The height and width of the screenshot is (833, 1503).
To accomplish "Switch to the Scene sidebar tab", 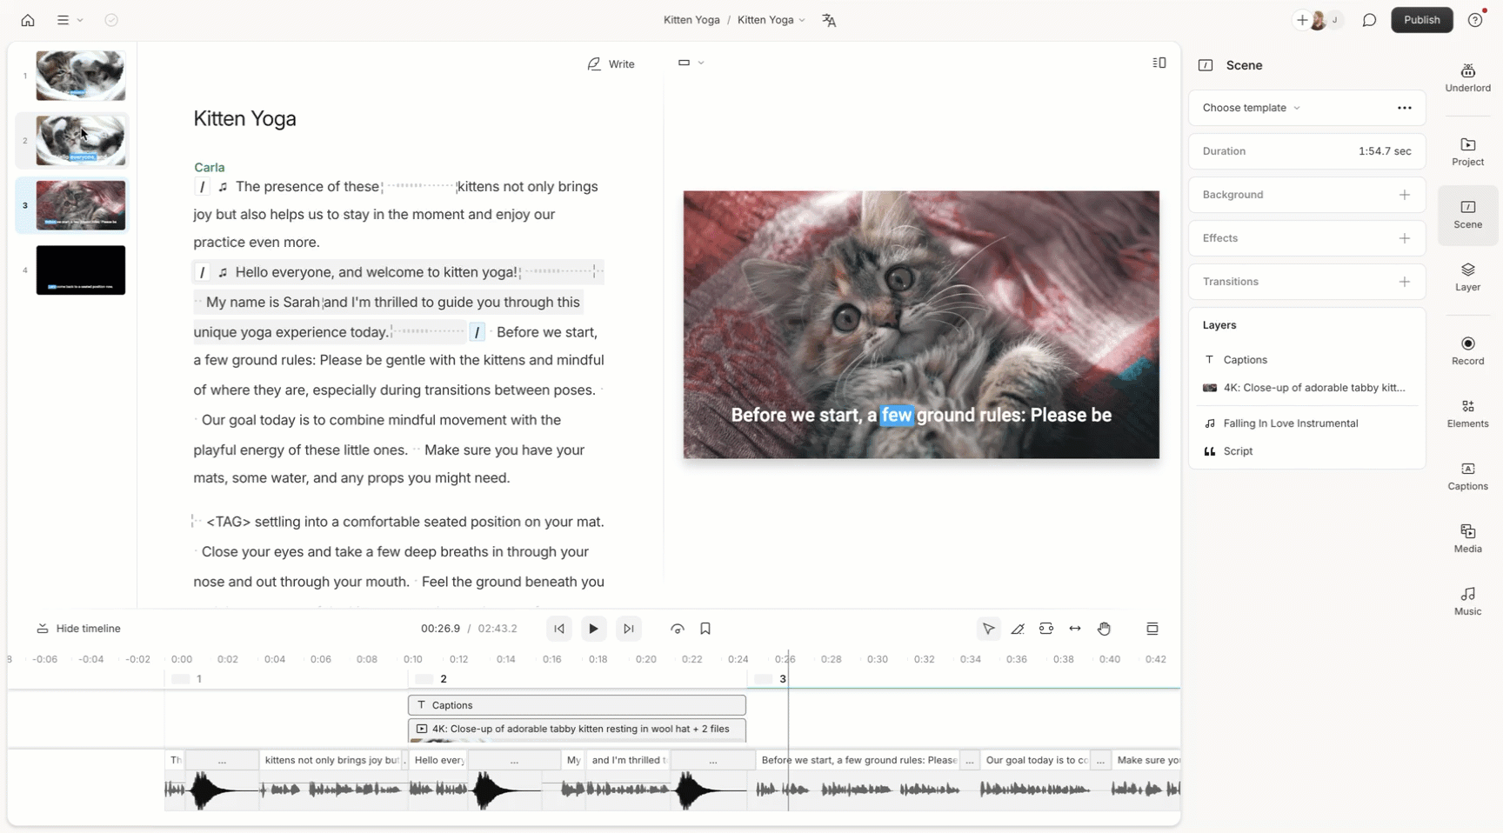I will (1467, 214).
